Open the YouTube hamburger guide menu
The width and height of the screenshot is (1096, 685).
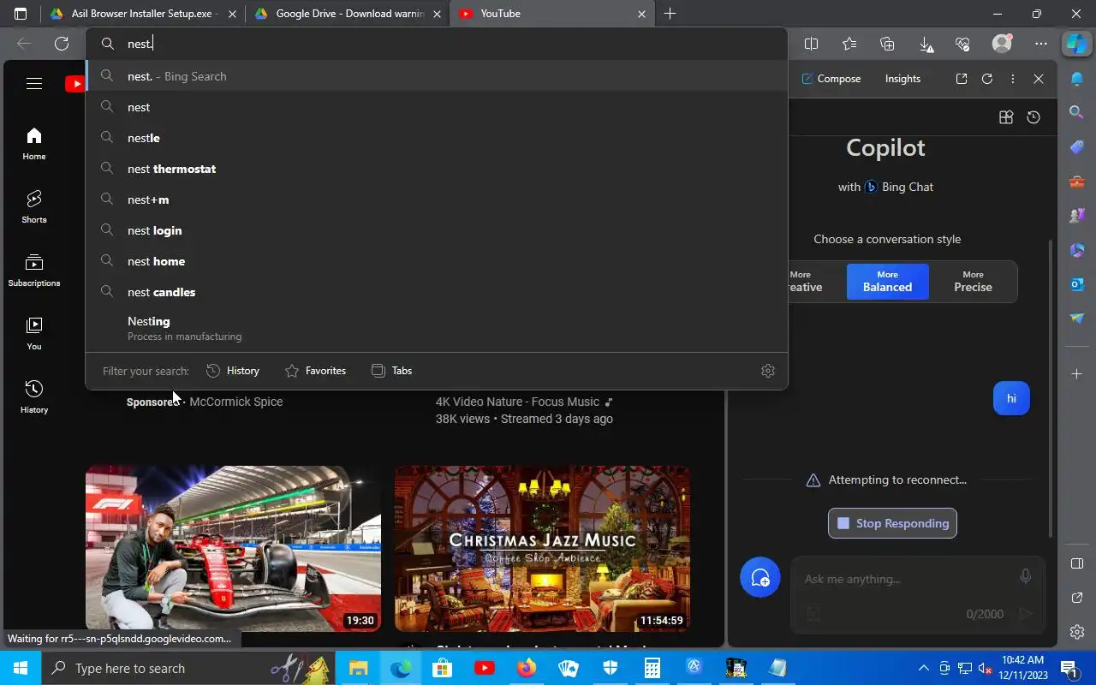tap(34, 83)
